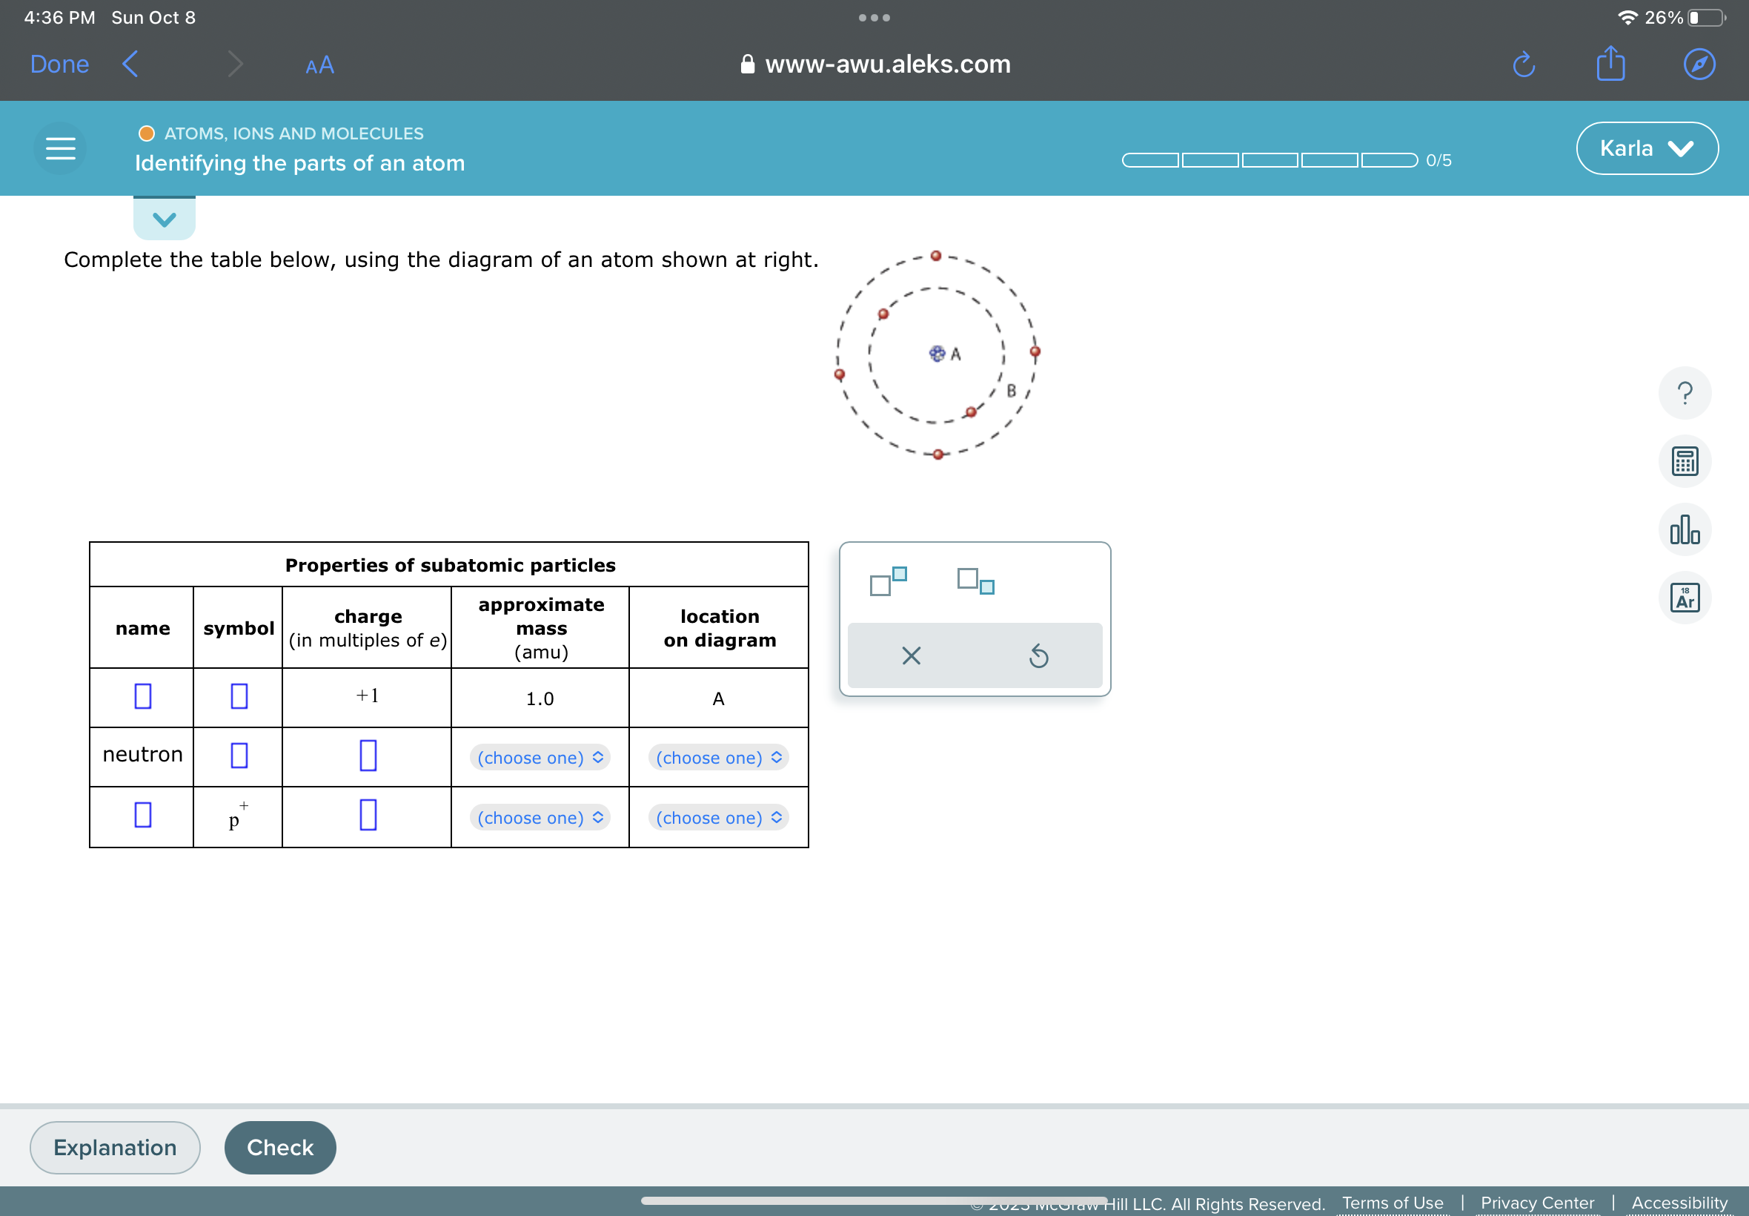Click the undo arrow in answer palette
The image size is (1749, 1216).
[x=1038, y=655]
